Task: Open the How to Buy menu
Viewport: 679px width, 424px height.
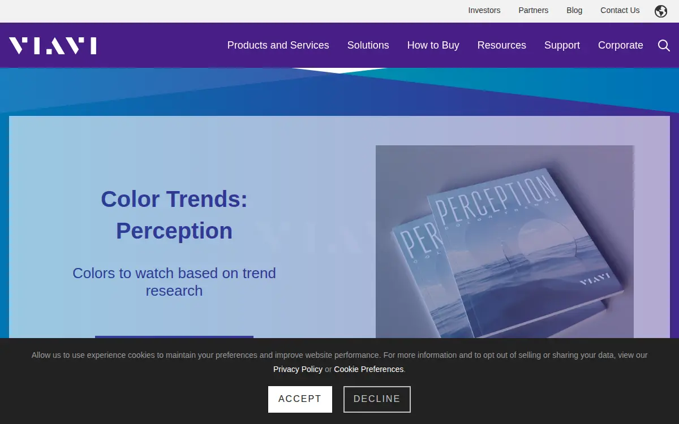Action: tap(433, 45)
